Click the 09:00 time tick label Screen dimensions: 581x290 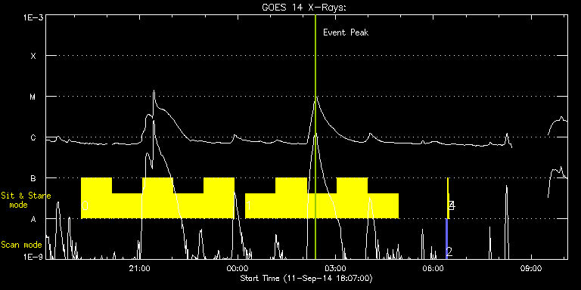531,268
